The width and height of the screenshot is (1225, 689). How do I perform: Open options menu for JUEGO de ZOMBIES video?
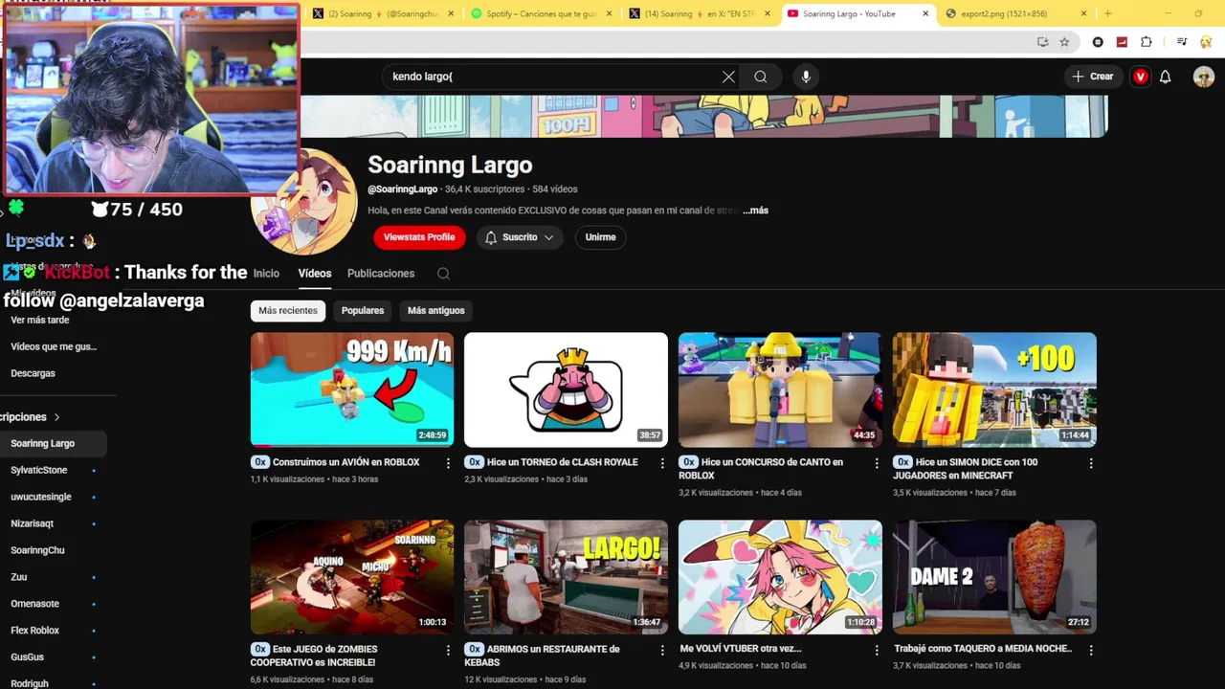coord(448,650)
